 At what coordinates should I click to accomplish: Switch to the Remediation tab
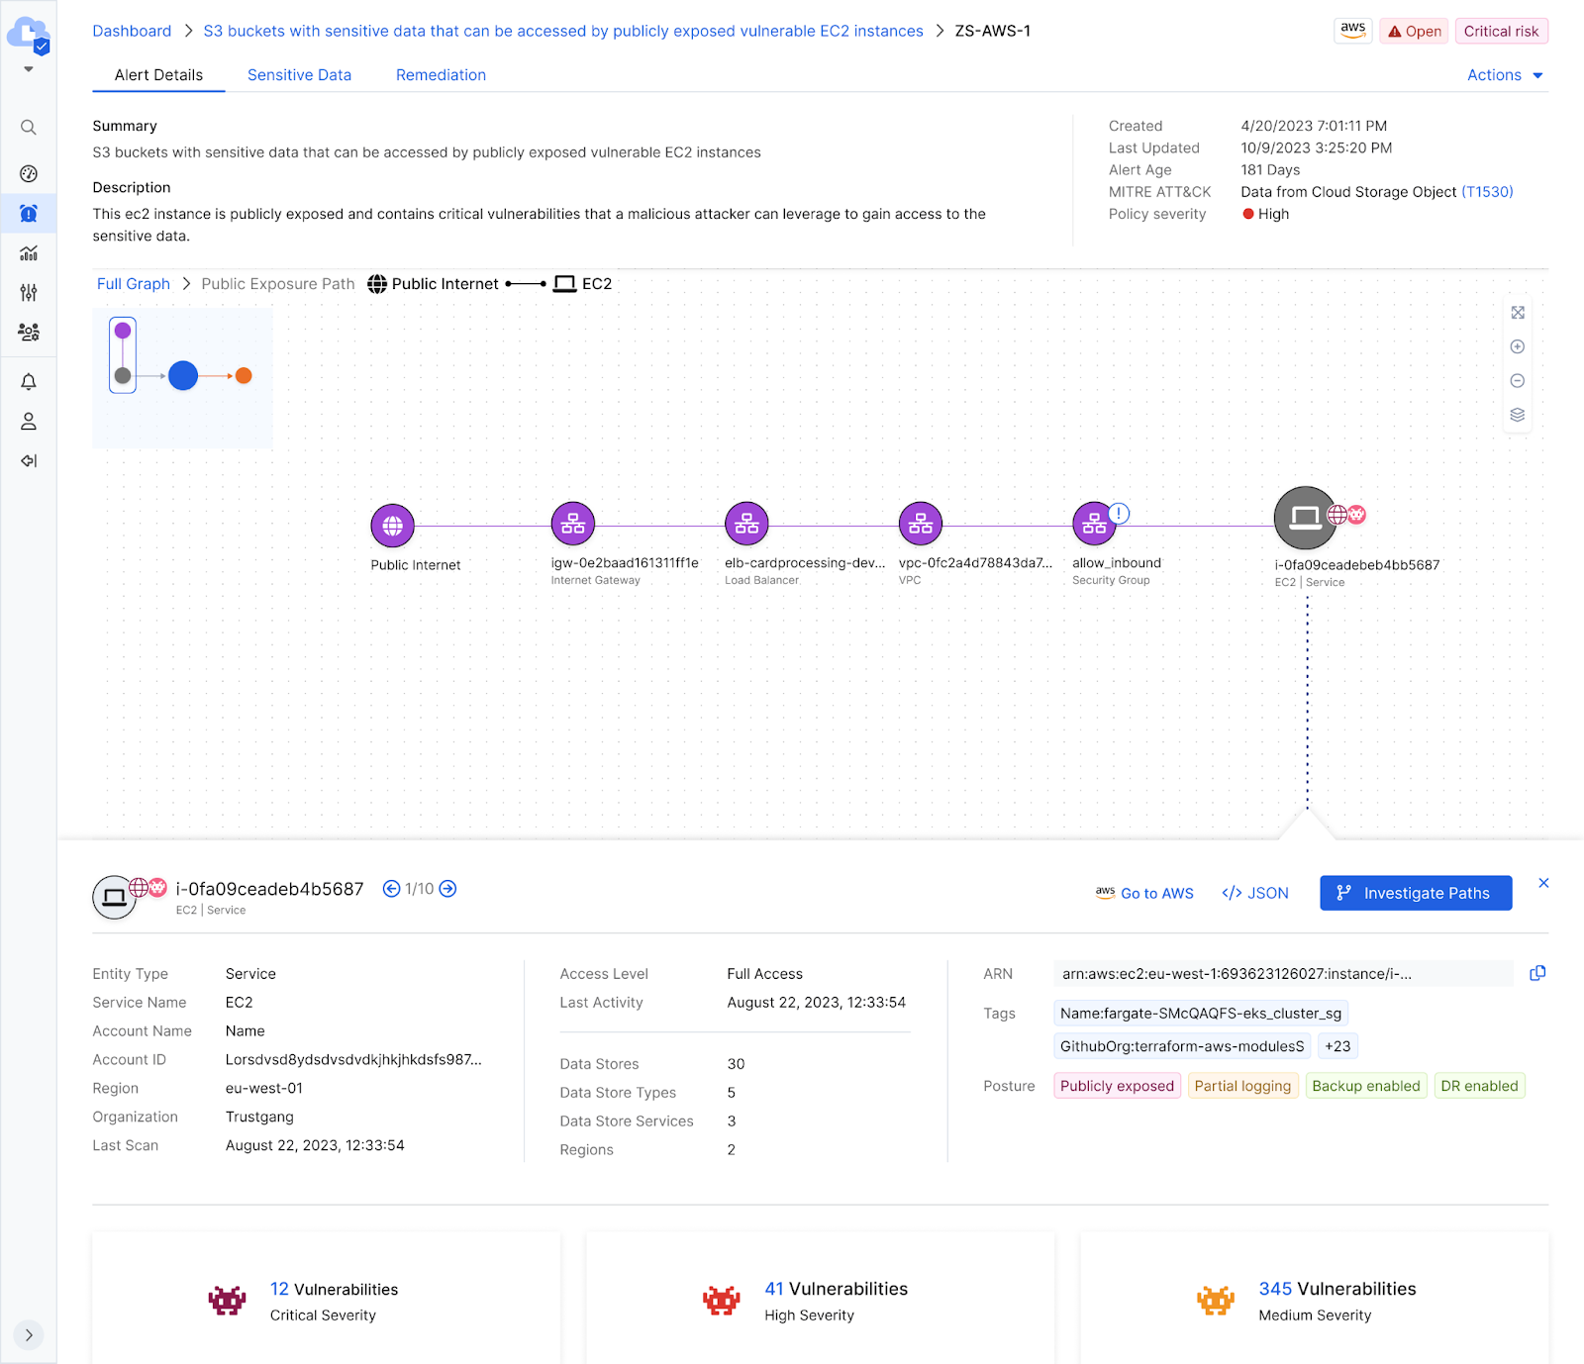(x=441, y=75)
